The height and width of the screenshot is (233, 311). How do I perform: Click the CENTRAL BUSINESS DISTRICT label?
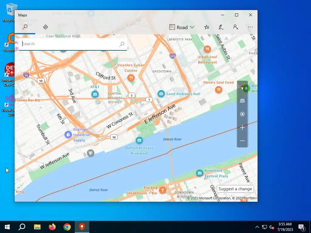[115, 98]
